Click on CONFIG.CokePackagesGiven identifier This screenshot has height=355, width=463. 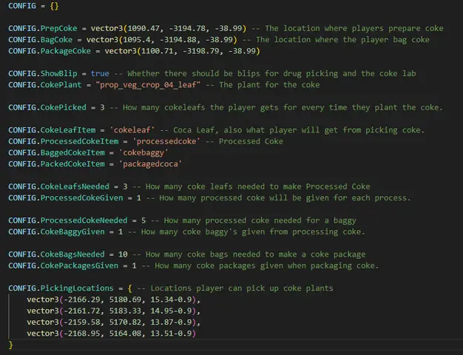63,266
